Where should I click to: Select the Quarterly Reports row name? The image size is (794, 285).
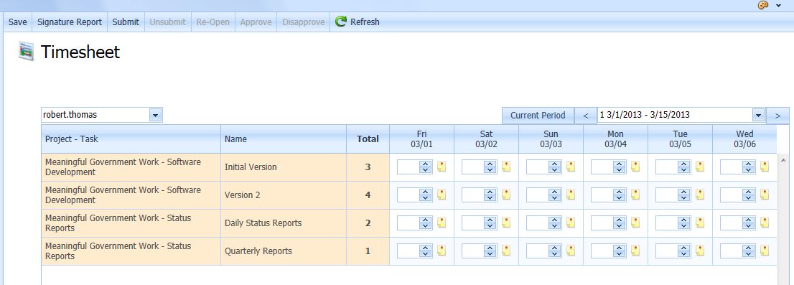[x=258, y=251]
